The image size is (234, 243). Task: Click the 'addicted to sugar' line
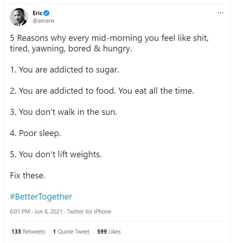click(x=64, y=70)
